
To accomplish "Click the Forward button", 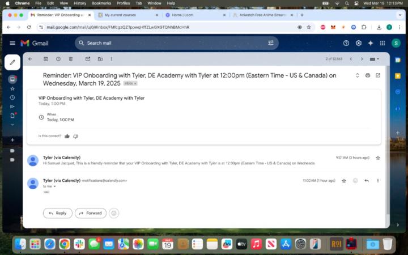I will tap(91, 213).
